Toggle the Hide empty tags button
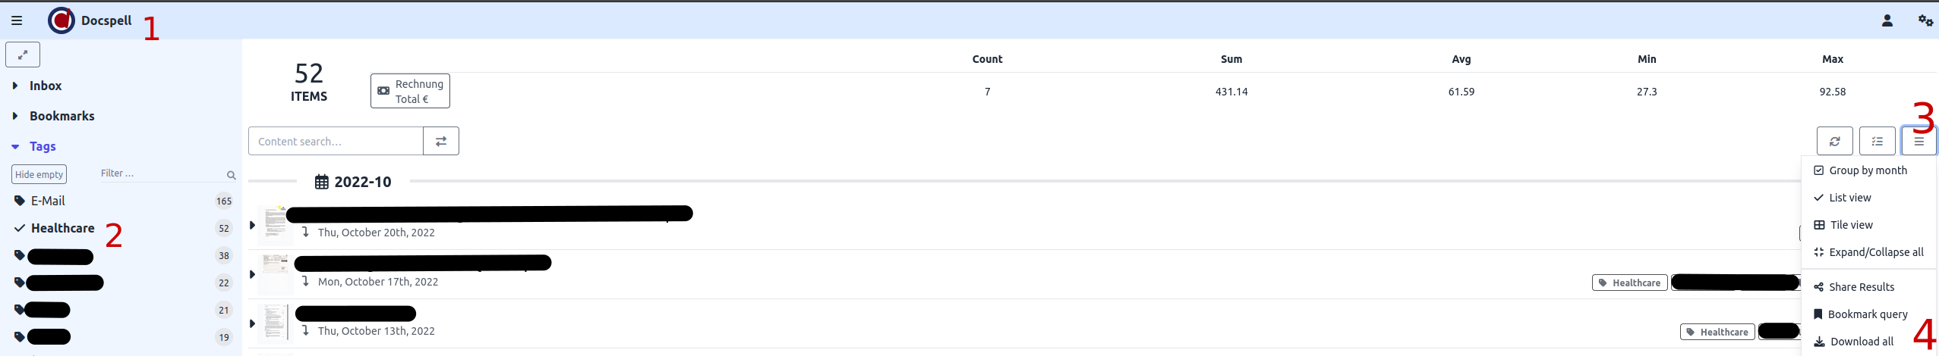1939x356 pixels. (x=39, y=174)
